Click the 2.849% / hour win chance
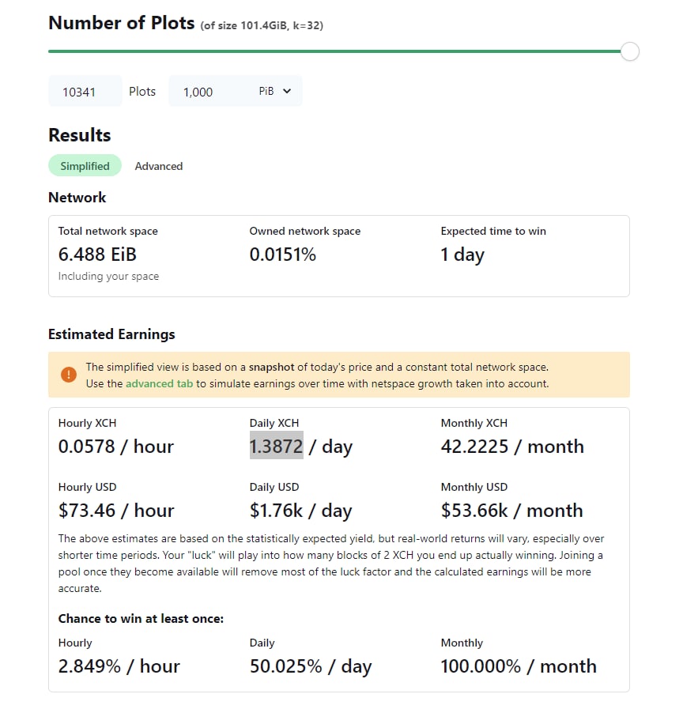Viewport: 683px width, 709px height. click(119, 666)
